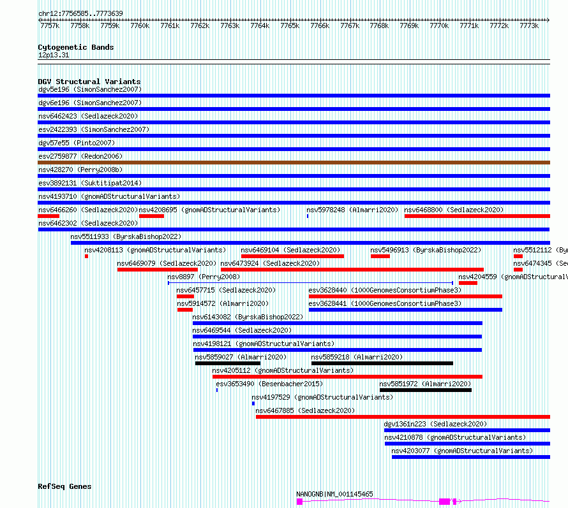Open the dgv6e196 (SimonSanchez2007) variant label
This screenshot has height=508, width=568.
point(90,103)
